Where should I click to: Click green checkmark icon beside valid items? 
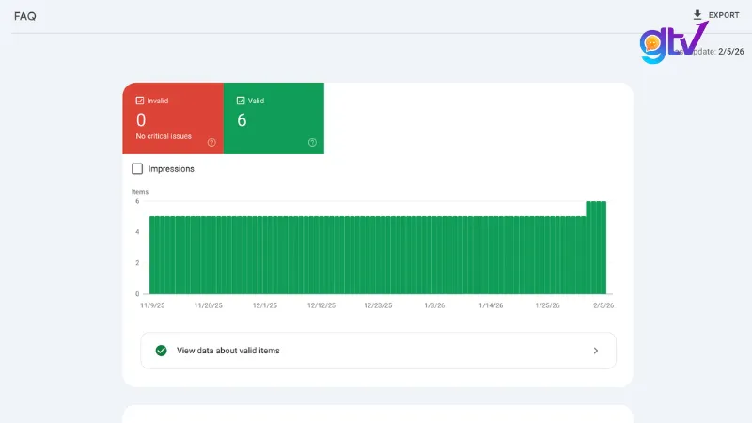(161, 351)
